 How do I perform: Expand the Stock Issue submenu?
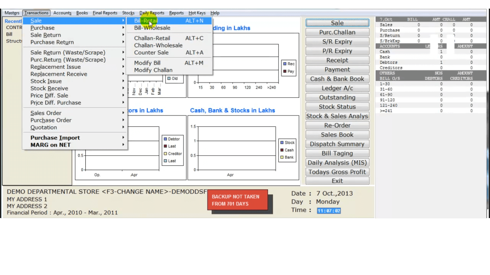pos(75,81)
